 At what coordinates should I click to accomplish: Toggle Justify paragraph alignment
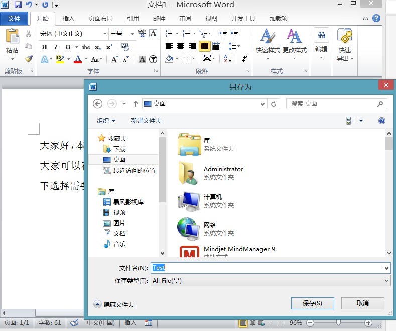tap(205, 46)
